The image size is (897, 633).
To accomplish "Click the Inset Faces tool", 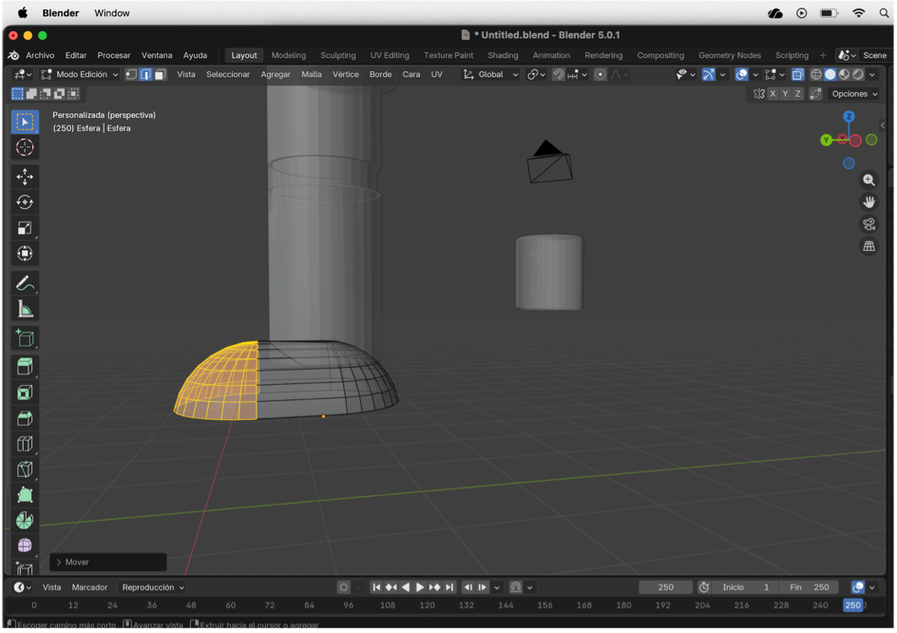I will [25, 393].
